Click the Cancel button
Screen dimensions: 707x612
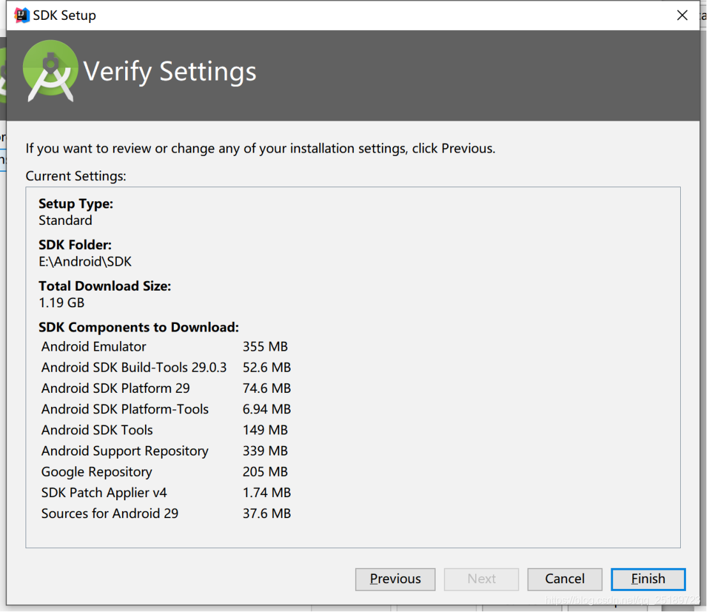(x=565, y=579)
